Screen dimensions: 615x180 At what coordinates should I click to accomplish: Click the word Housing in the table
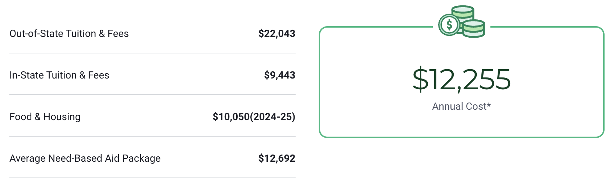(62, 117)
